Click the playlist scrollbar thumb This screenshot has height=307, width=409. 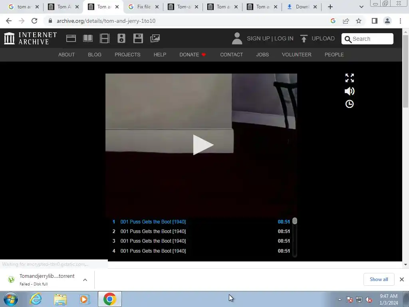295,221
